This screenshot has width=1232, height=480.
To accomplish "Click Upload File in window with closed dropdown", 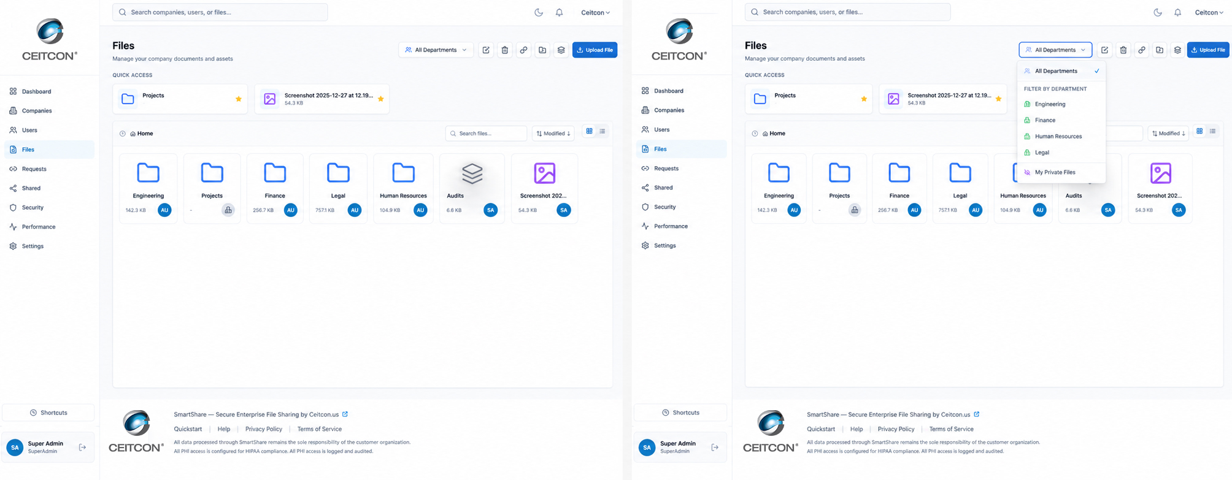I will [x=595, y=50].
